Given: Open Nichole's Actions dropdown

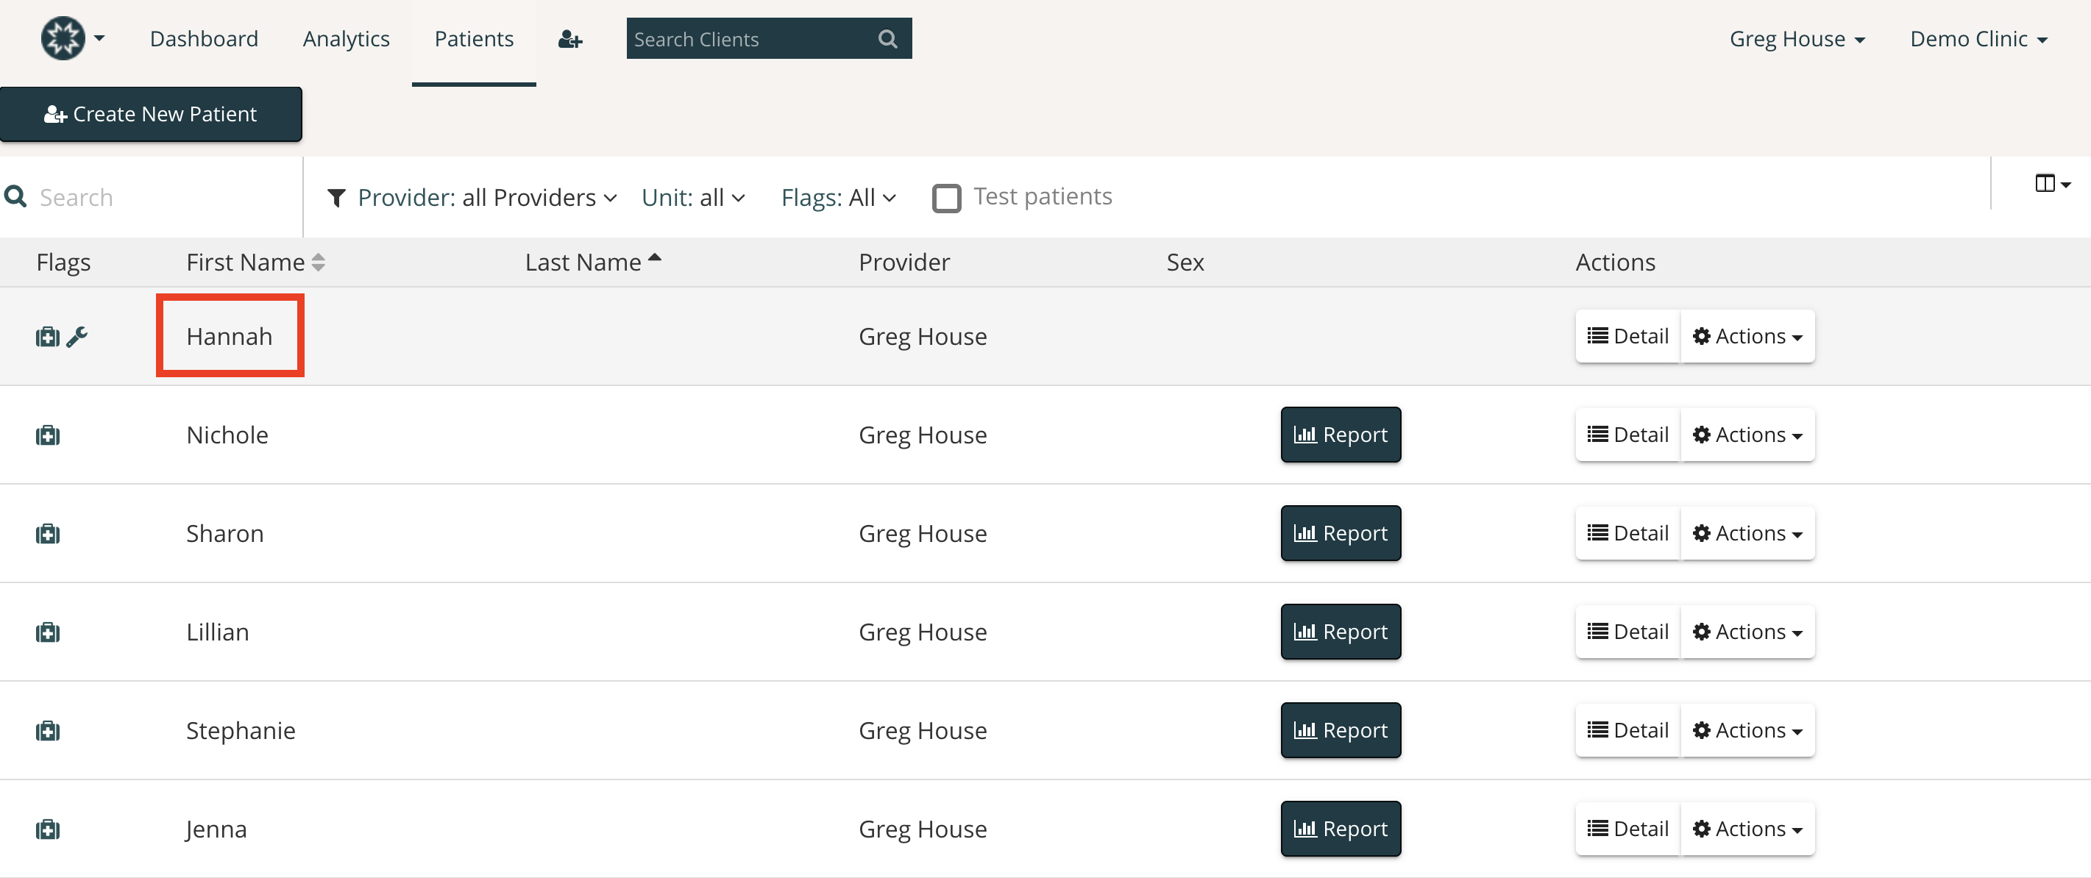Looking at the screenshot, I should tap(1747, 435).
